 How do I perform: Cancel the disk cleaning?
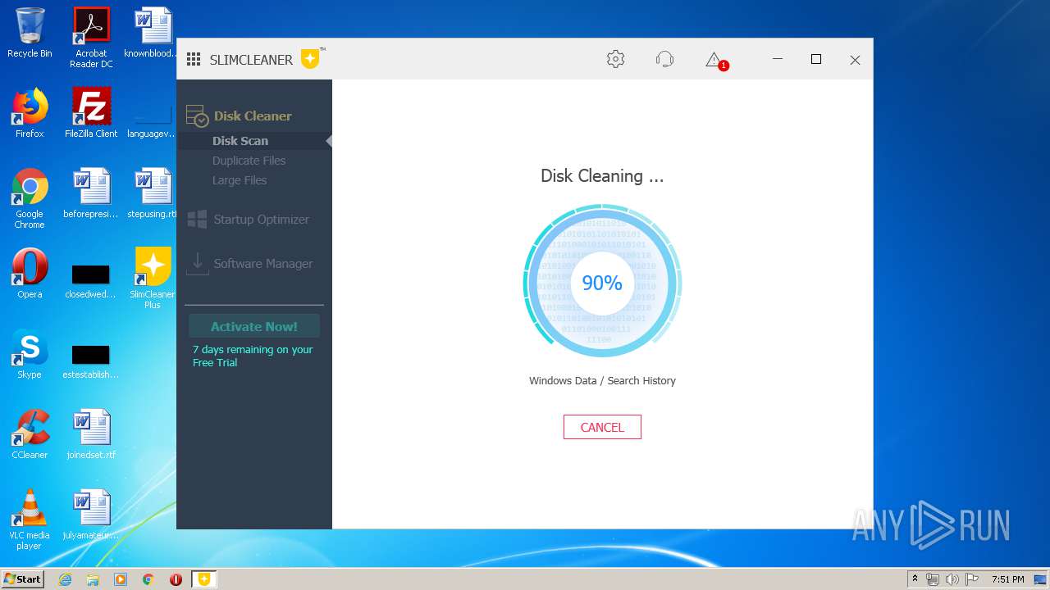pyautogui.click(x=602, y=427)
